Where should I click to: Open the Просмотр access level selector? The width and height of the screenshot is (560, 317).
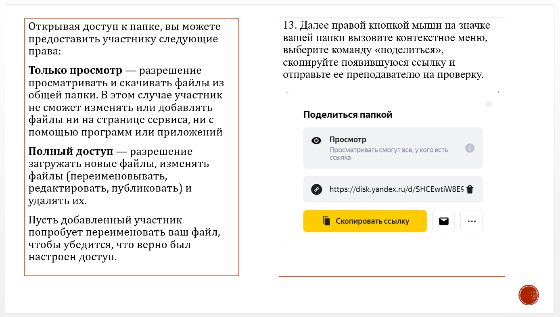(393, 148)
